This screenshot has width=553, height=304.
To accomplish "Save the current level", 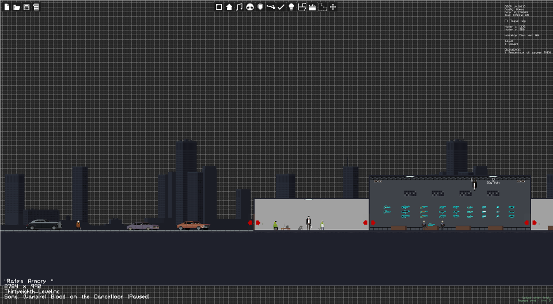I will coord(26,7).
